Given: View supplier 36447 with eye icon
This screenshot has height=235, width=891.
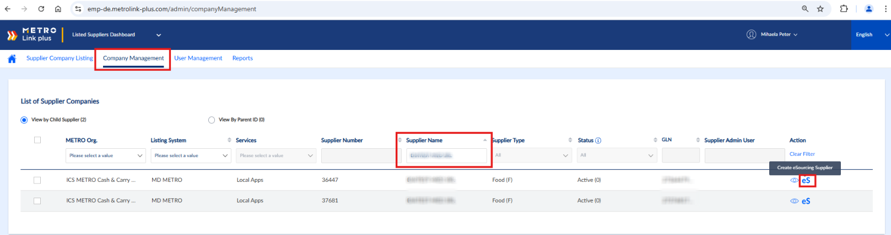Looking at the screenshot, I should (x=794, y=180).
